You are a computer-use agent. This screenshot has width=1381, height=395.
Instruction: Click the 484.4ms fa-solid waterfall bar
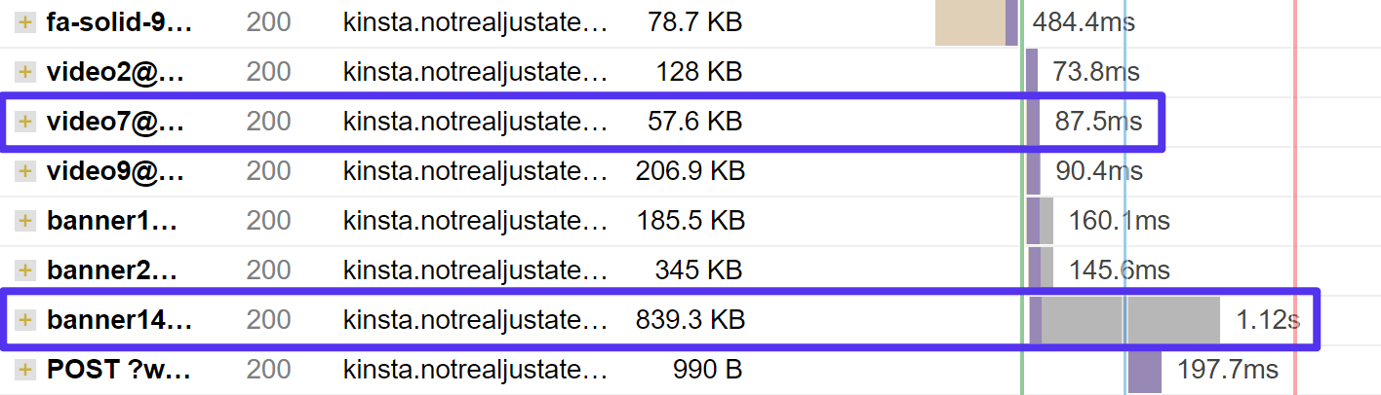[976, 22]
